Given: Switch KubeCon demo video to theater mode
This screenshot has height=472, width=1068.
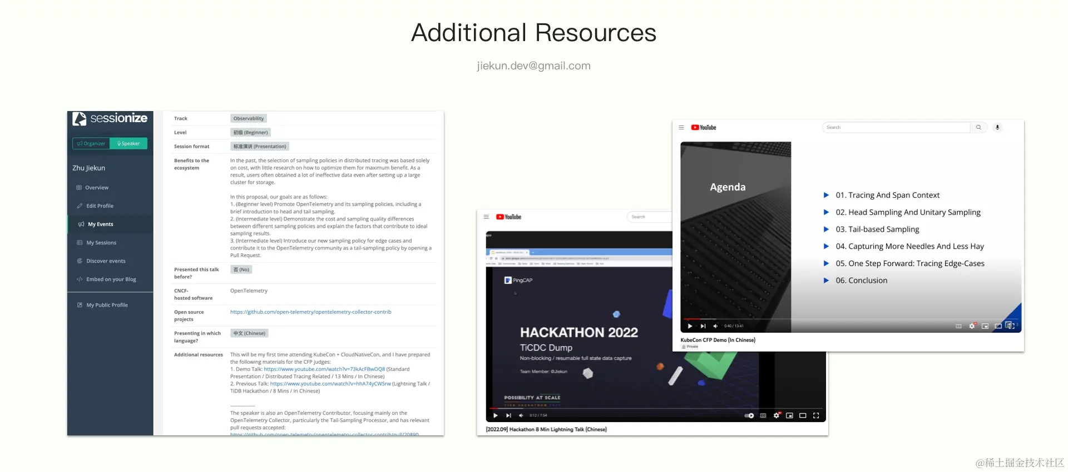Looking at the screenshot, I should tap(998, 326).
